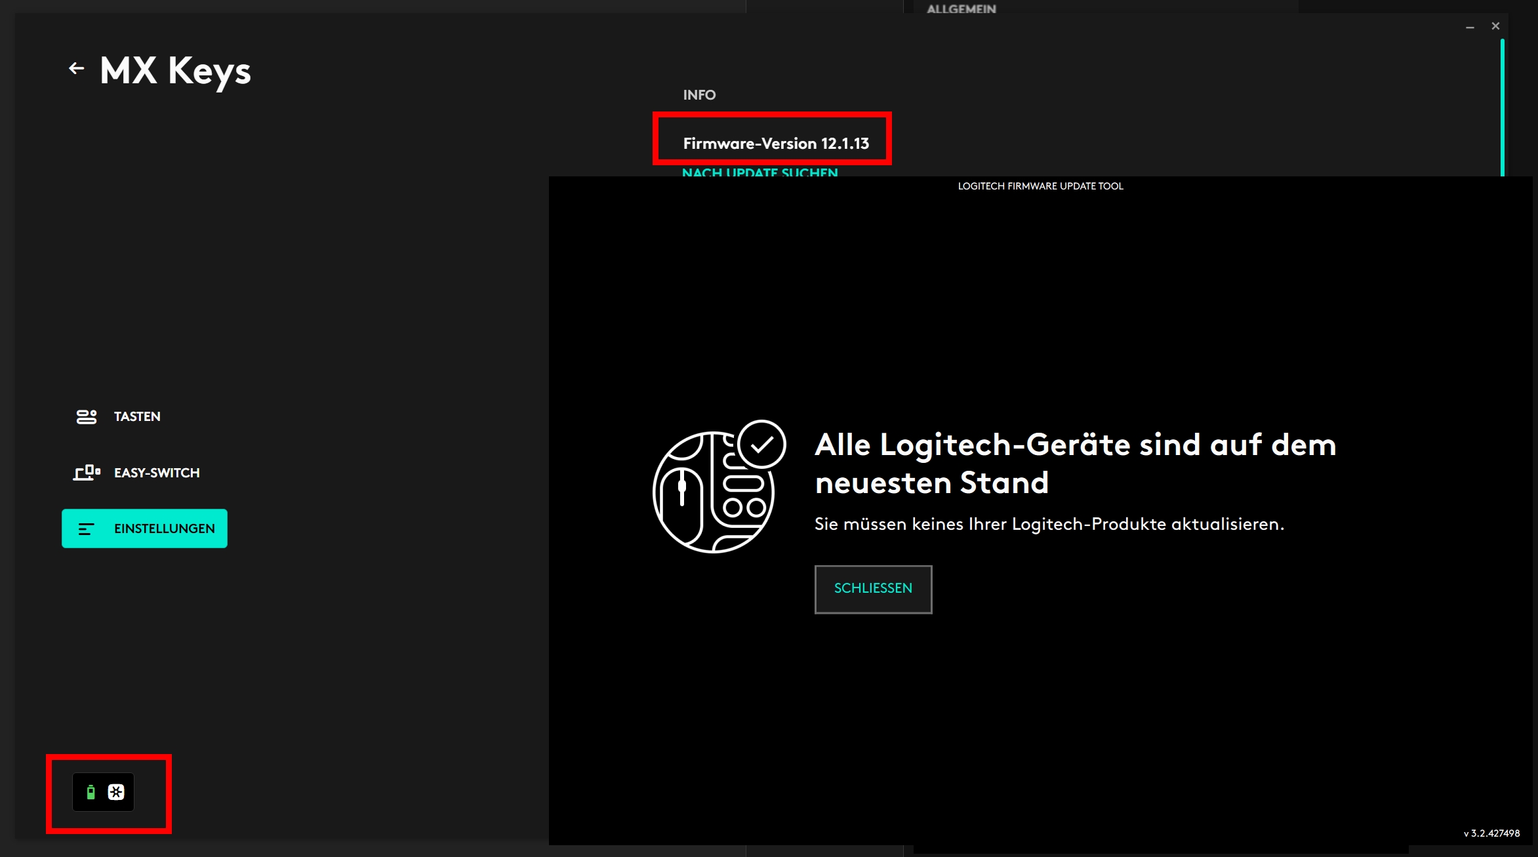
Task: Click the v 3.2.427498 version label
Action: (1491, 833)
